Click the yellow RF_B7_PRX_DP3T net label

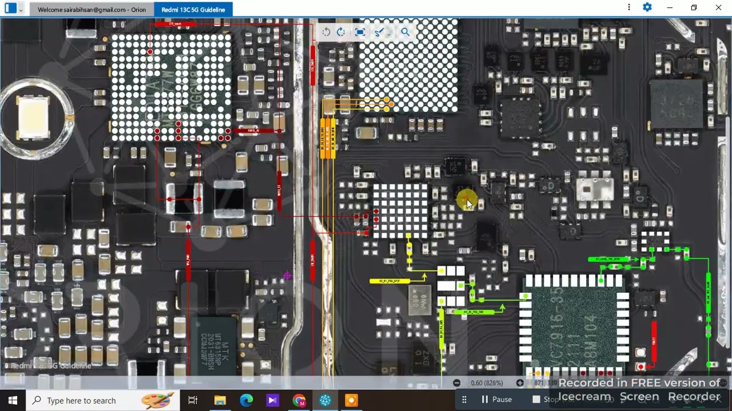point(389,281)
